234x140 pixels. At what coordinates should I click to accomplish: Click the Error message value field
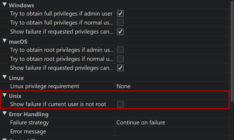click(171, 132)
